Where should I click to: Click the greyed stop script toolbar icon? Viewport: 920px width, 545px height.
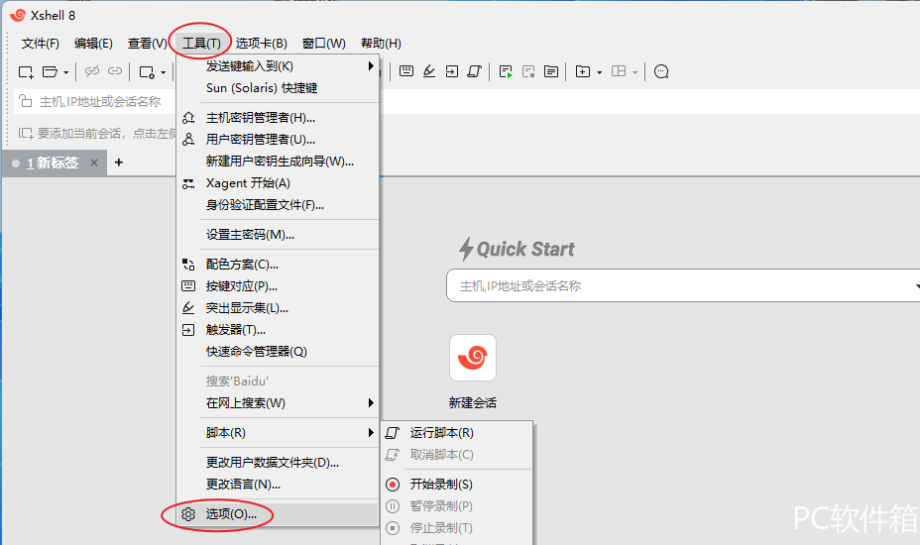point(528,71)
